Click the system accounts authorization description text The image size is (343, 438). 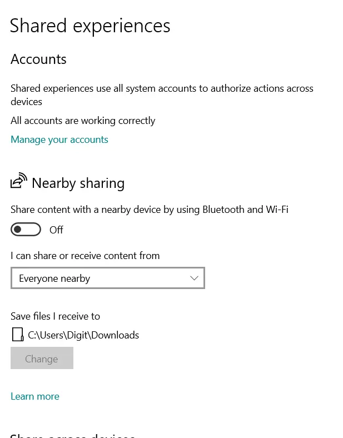coord(162,89)
